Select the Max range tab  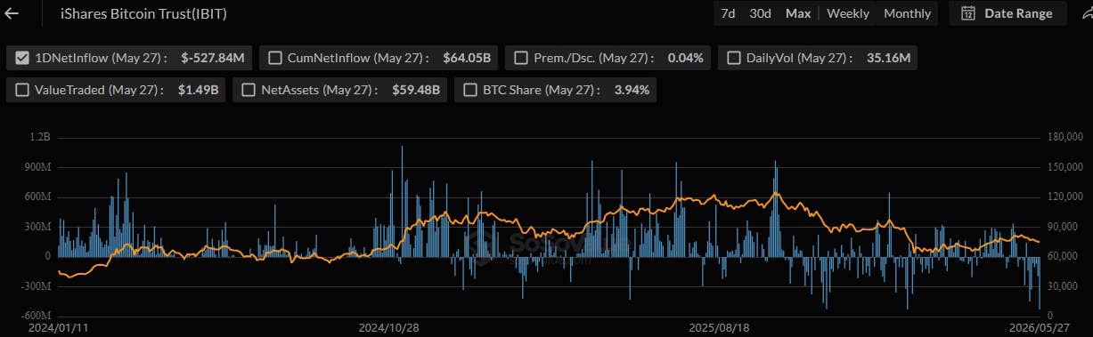click(x=798, y=13)
